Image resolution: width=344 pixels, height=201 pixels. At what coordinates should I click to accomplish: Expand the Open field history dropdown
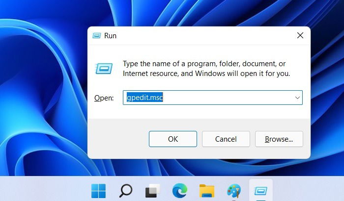coord(297,98)
